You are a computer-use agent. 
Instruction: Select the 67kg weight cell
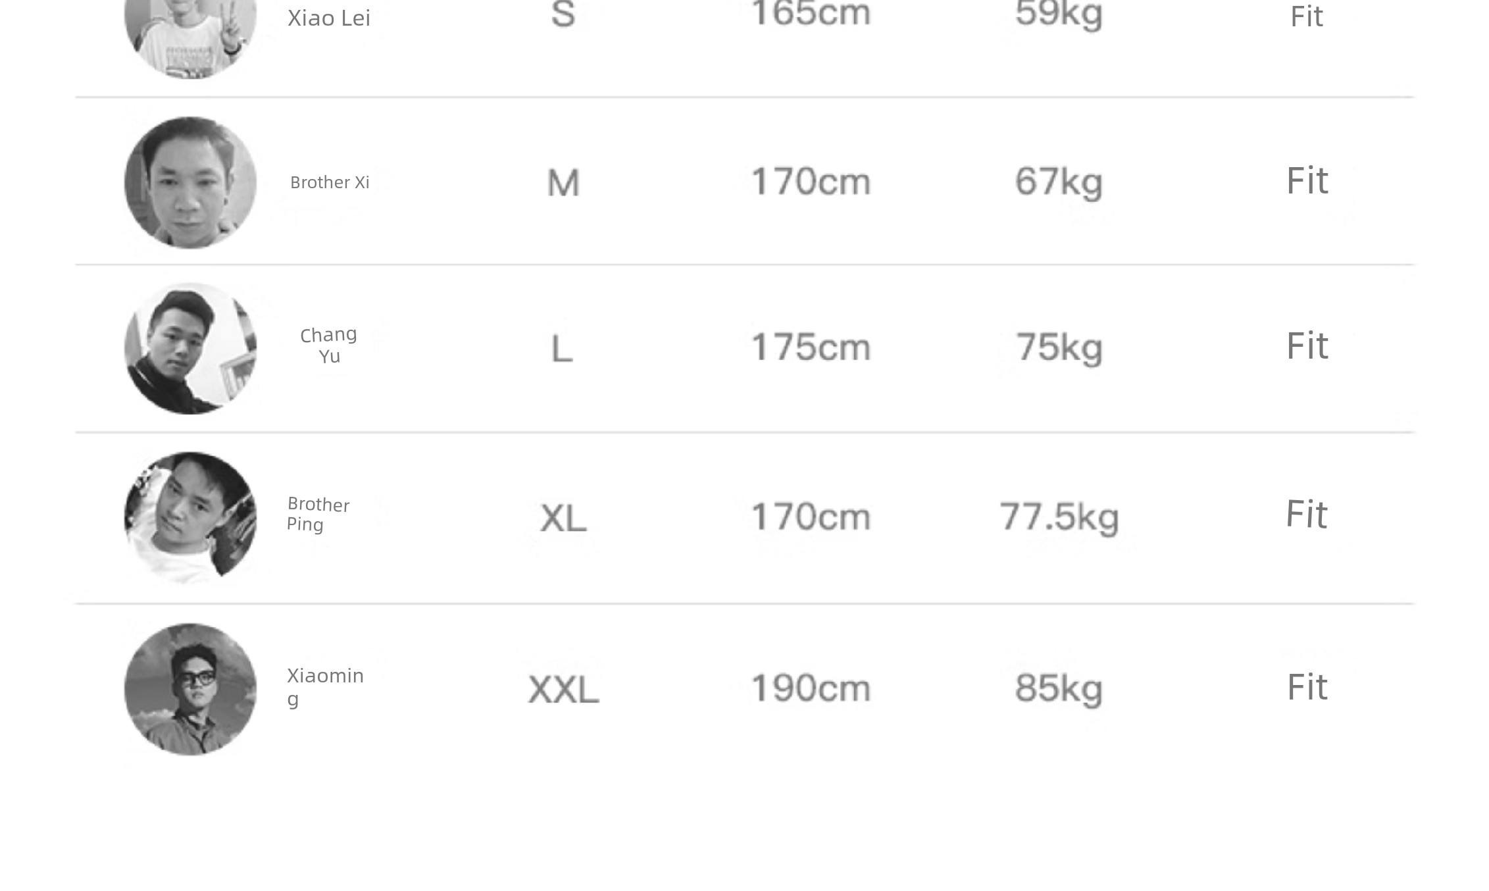coord(1059,182)
